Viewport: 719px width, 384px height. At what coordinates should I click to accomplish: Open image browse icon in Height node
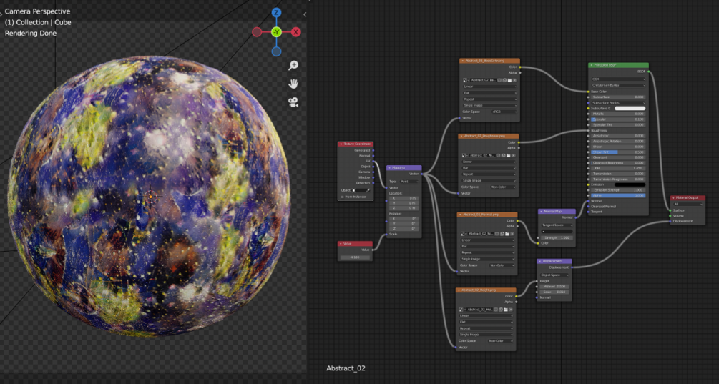(461, 310)
